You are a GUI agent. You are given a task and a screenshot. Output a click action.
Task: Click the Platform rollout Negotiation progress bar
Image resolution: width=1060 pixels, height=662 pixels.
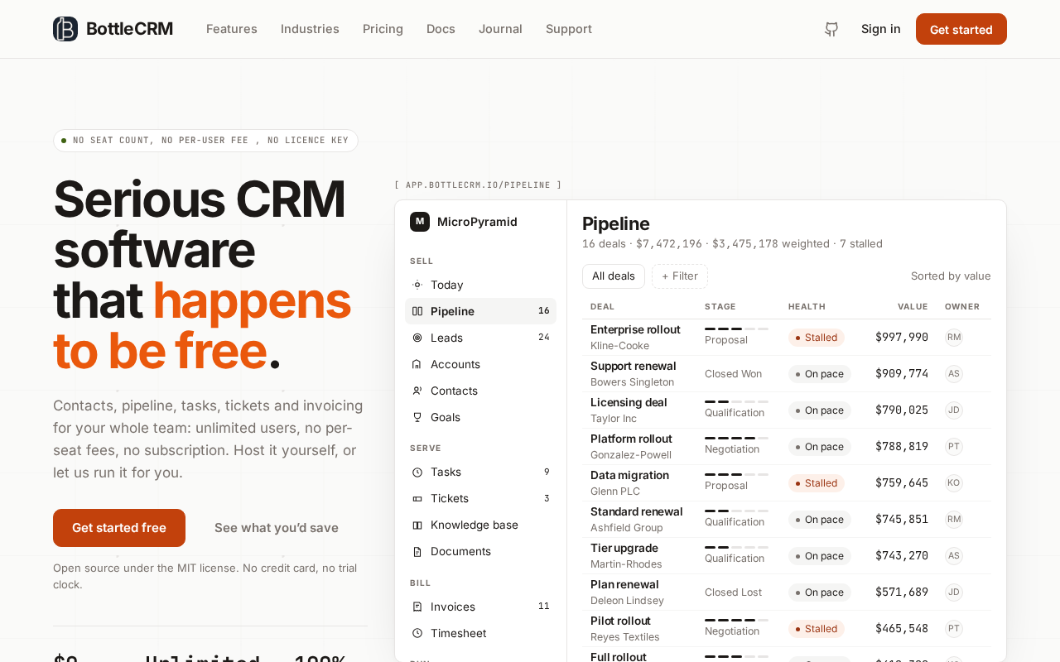click(x=736, y=439)
